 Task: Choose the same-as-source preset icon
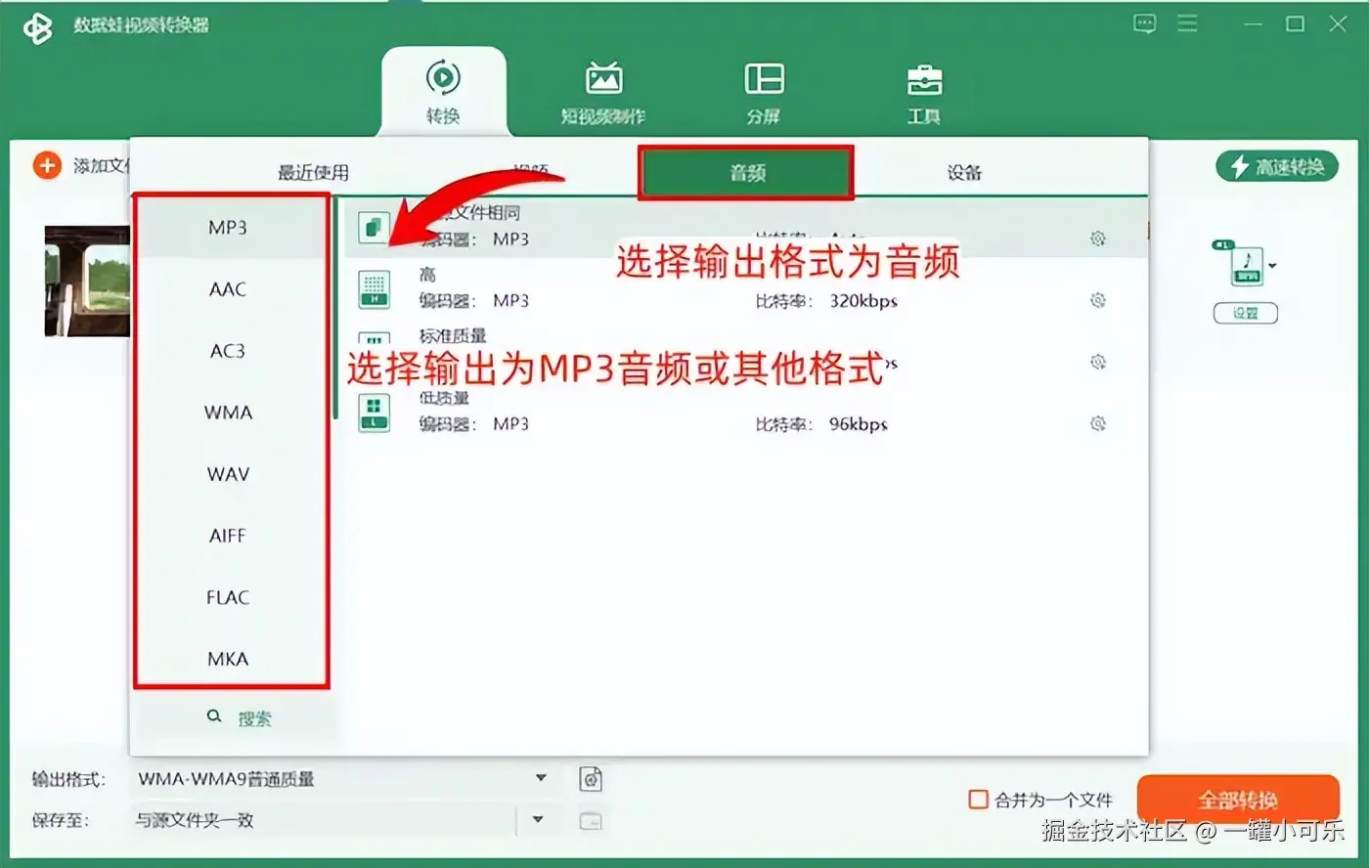pyautogui.click(x=374, y=228)
